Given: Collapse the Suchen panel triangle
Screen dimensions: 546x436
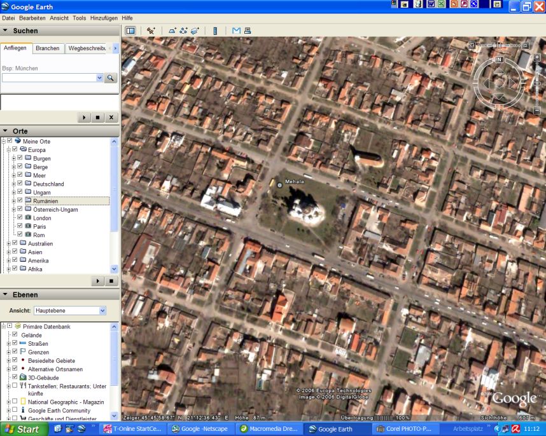Looking at the screenshot, I should pyautogui.click(x=5, y=31).
